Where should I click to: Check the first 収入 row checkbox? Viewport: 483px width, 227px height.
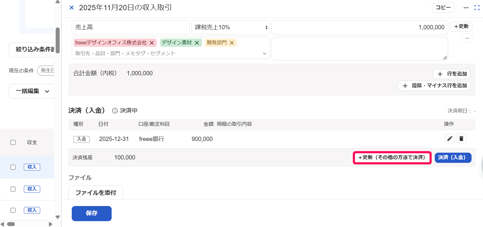pos(13,167)
